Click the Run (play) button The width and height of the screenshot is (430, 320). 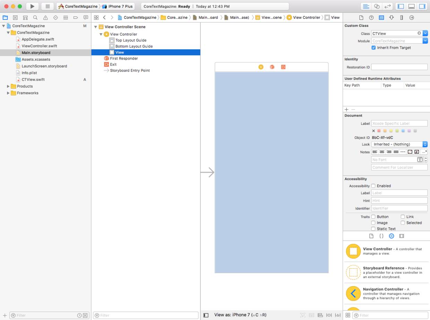(x=32, y=6)
